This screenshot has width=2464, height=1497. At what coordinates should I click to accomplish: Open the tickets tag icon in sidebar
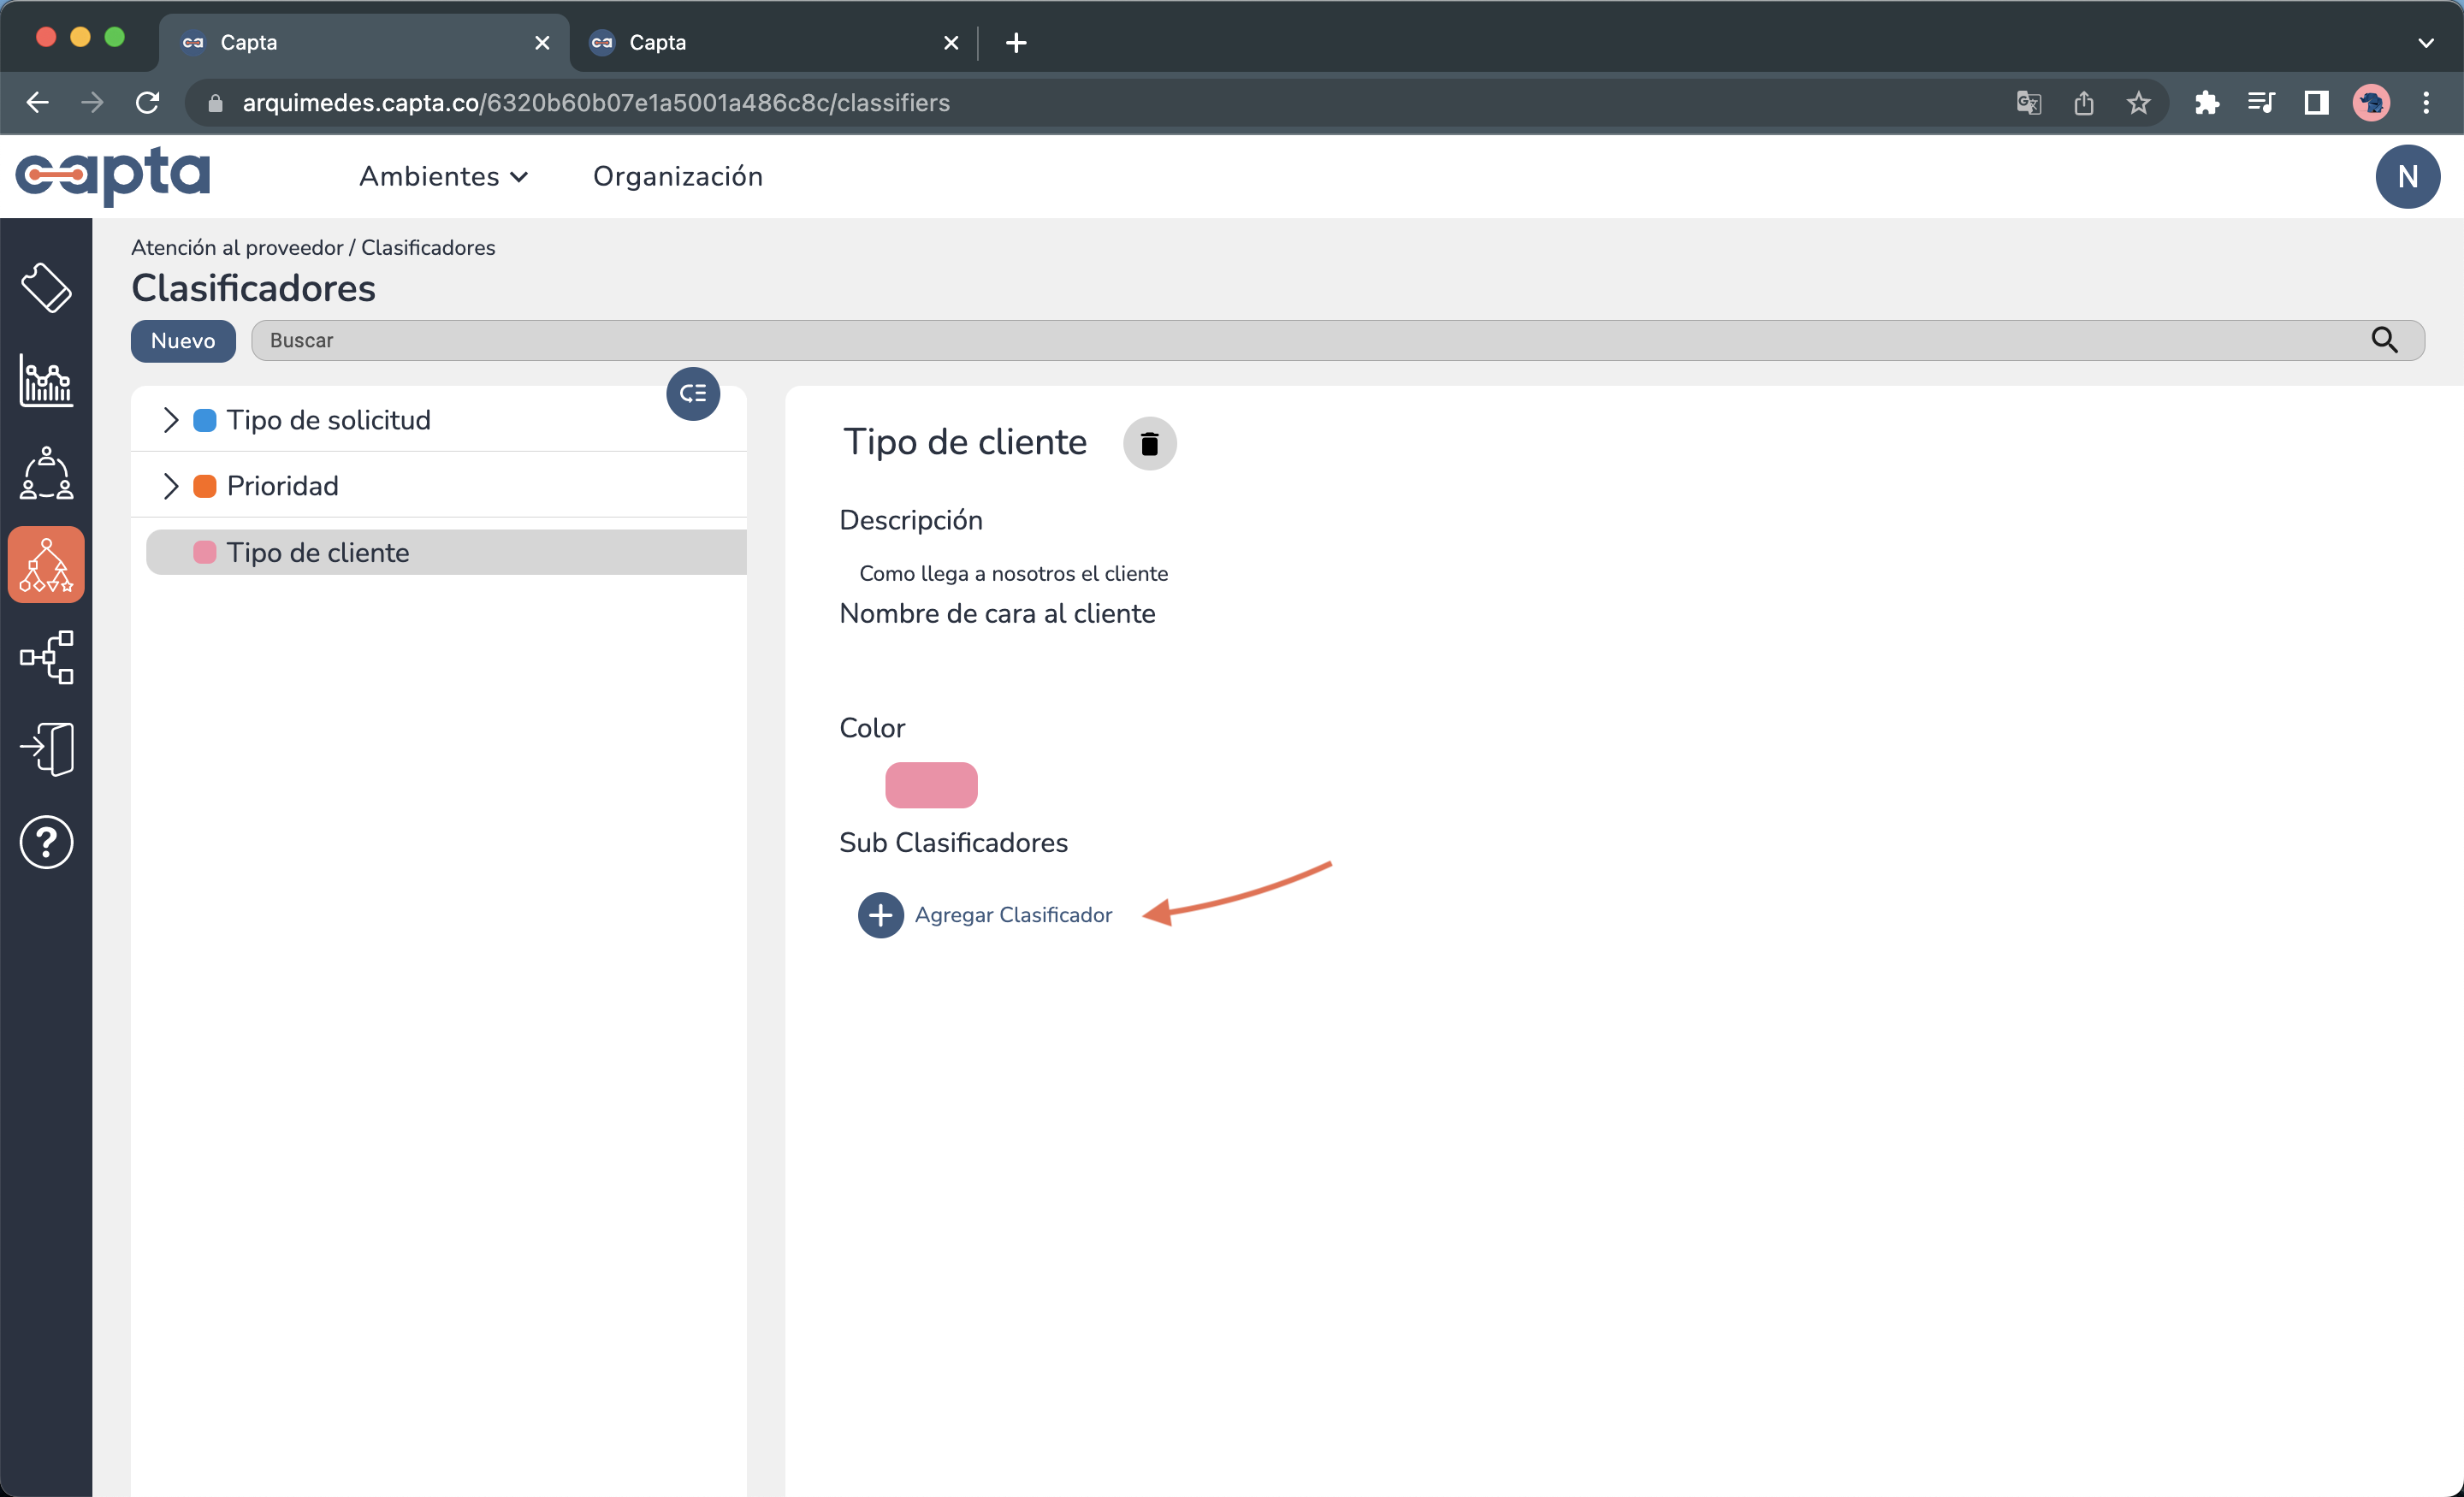[46, 289]
